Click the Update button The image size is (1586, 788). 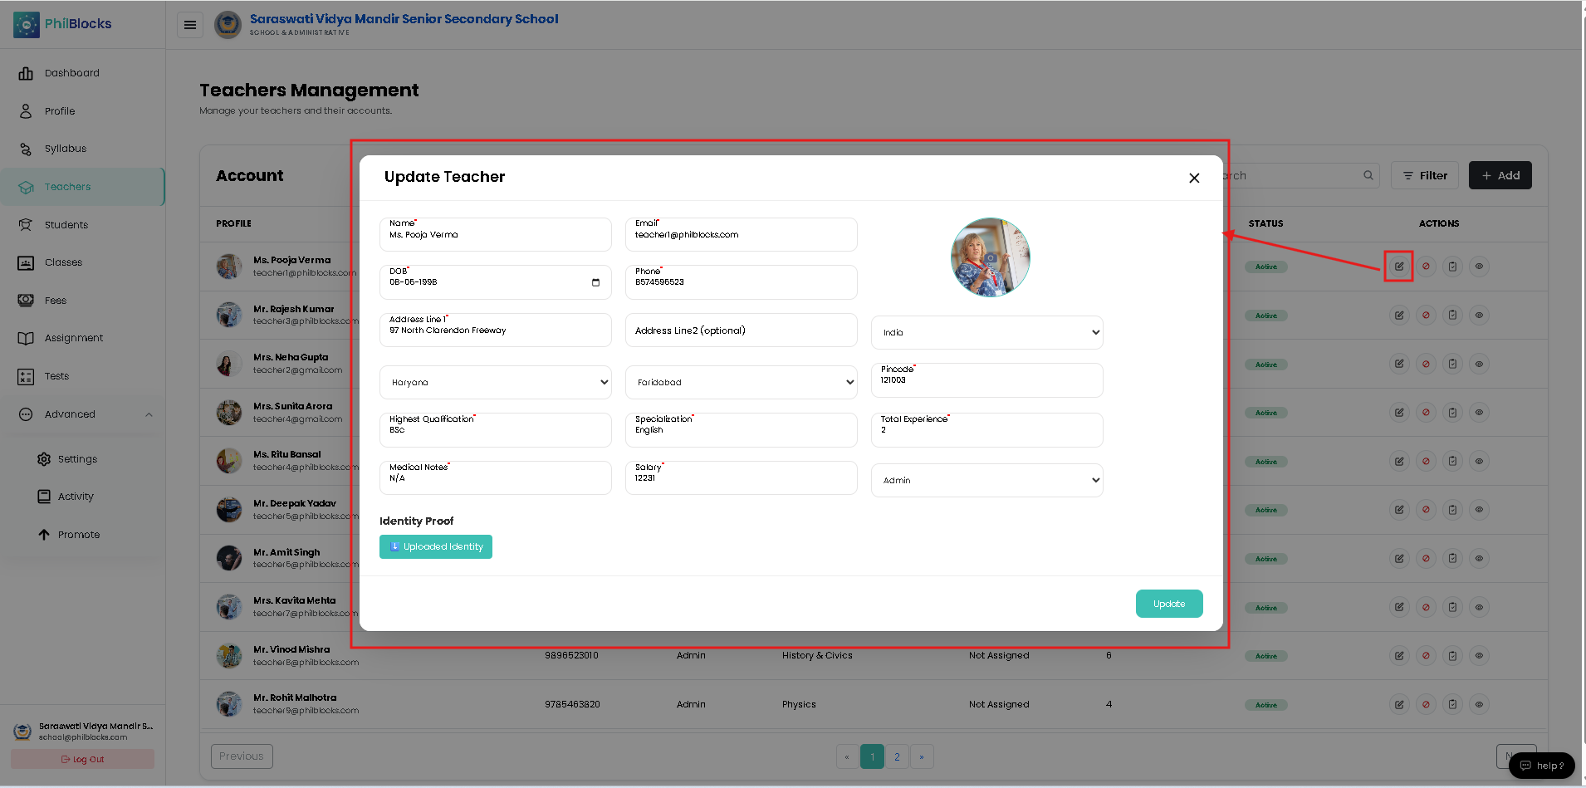(x=1169, y=604)
